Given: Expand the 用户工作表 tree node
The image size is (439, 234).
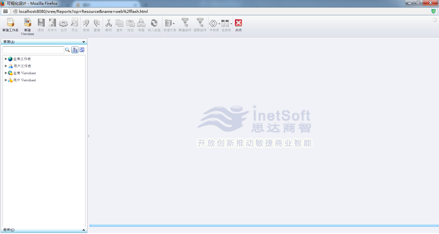Looking at the screenshot, I should pos(6,66).
